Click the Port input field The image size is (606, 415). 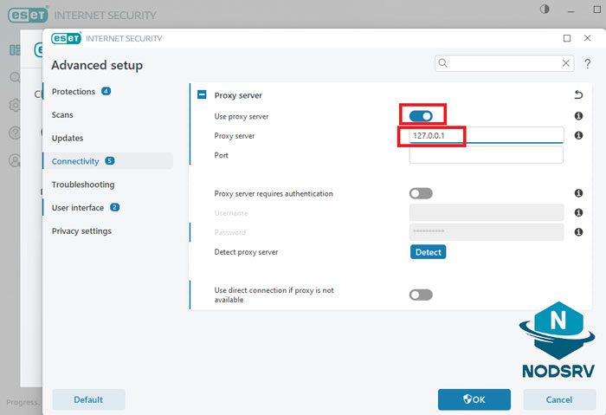(486, 156)
